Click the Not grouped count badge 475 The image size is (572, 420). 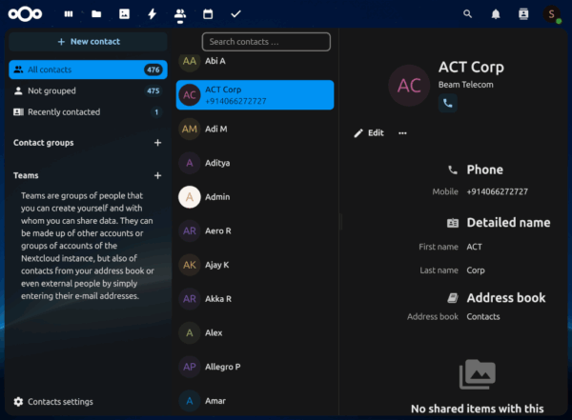click(153, 90)
